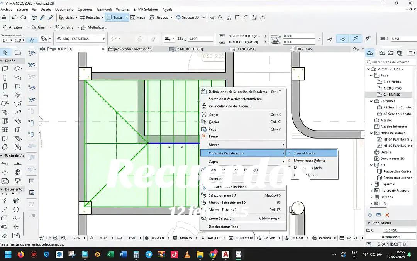This screenshot has height=261, width=417.
Task: Click the Wall tool icon
Action: (x=5, y=69)
